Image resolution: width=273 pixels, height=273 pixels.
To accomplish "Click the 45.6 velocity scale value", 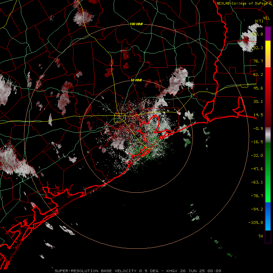I will tap(258, 88).
